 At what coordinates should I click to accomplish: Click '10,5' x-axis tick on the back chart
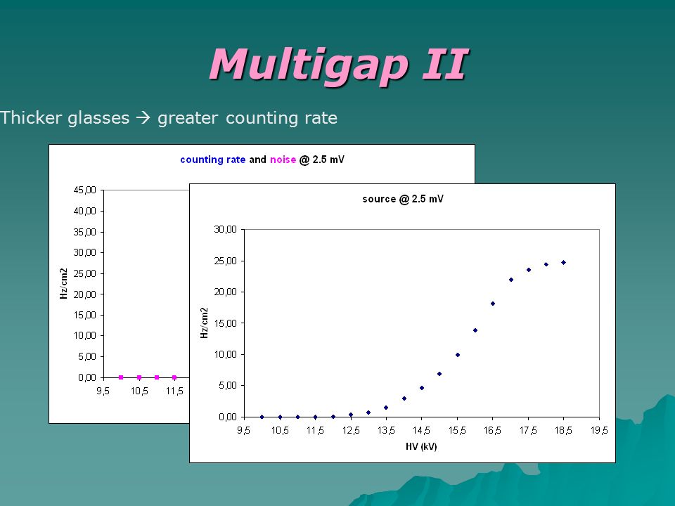click(139, 391)
